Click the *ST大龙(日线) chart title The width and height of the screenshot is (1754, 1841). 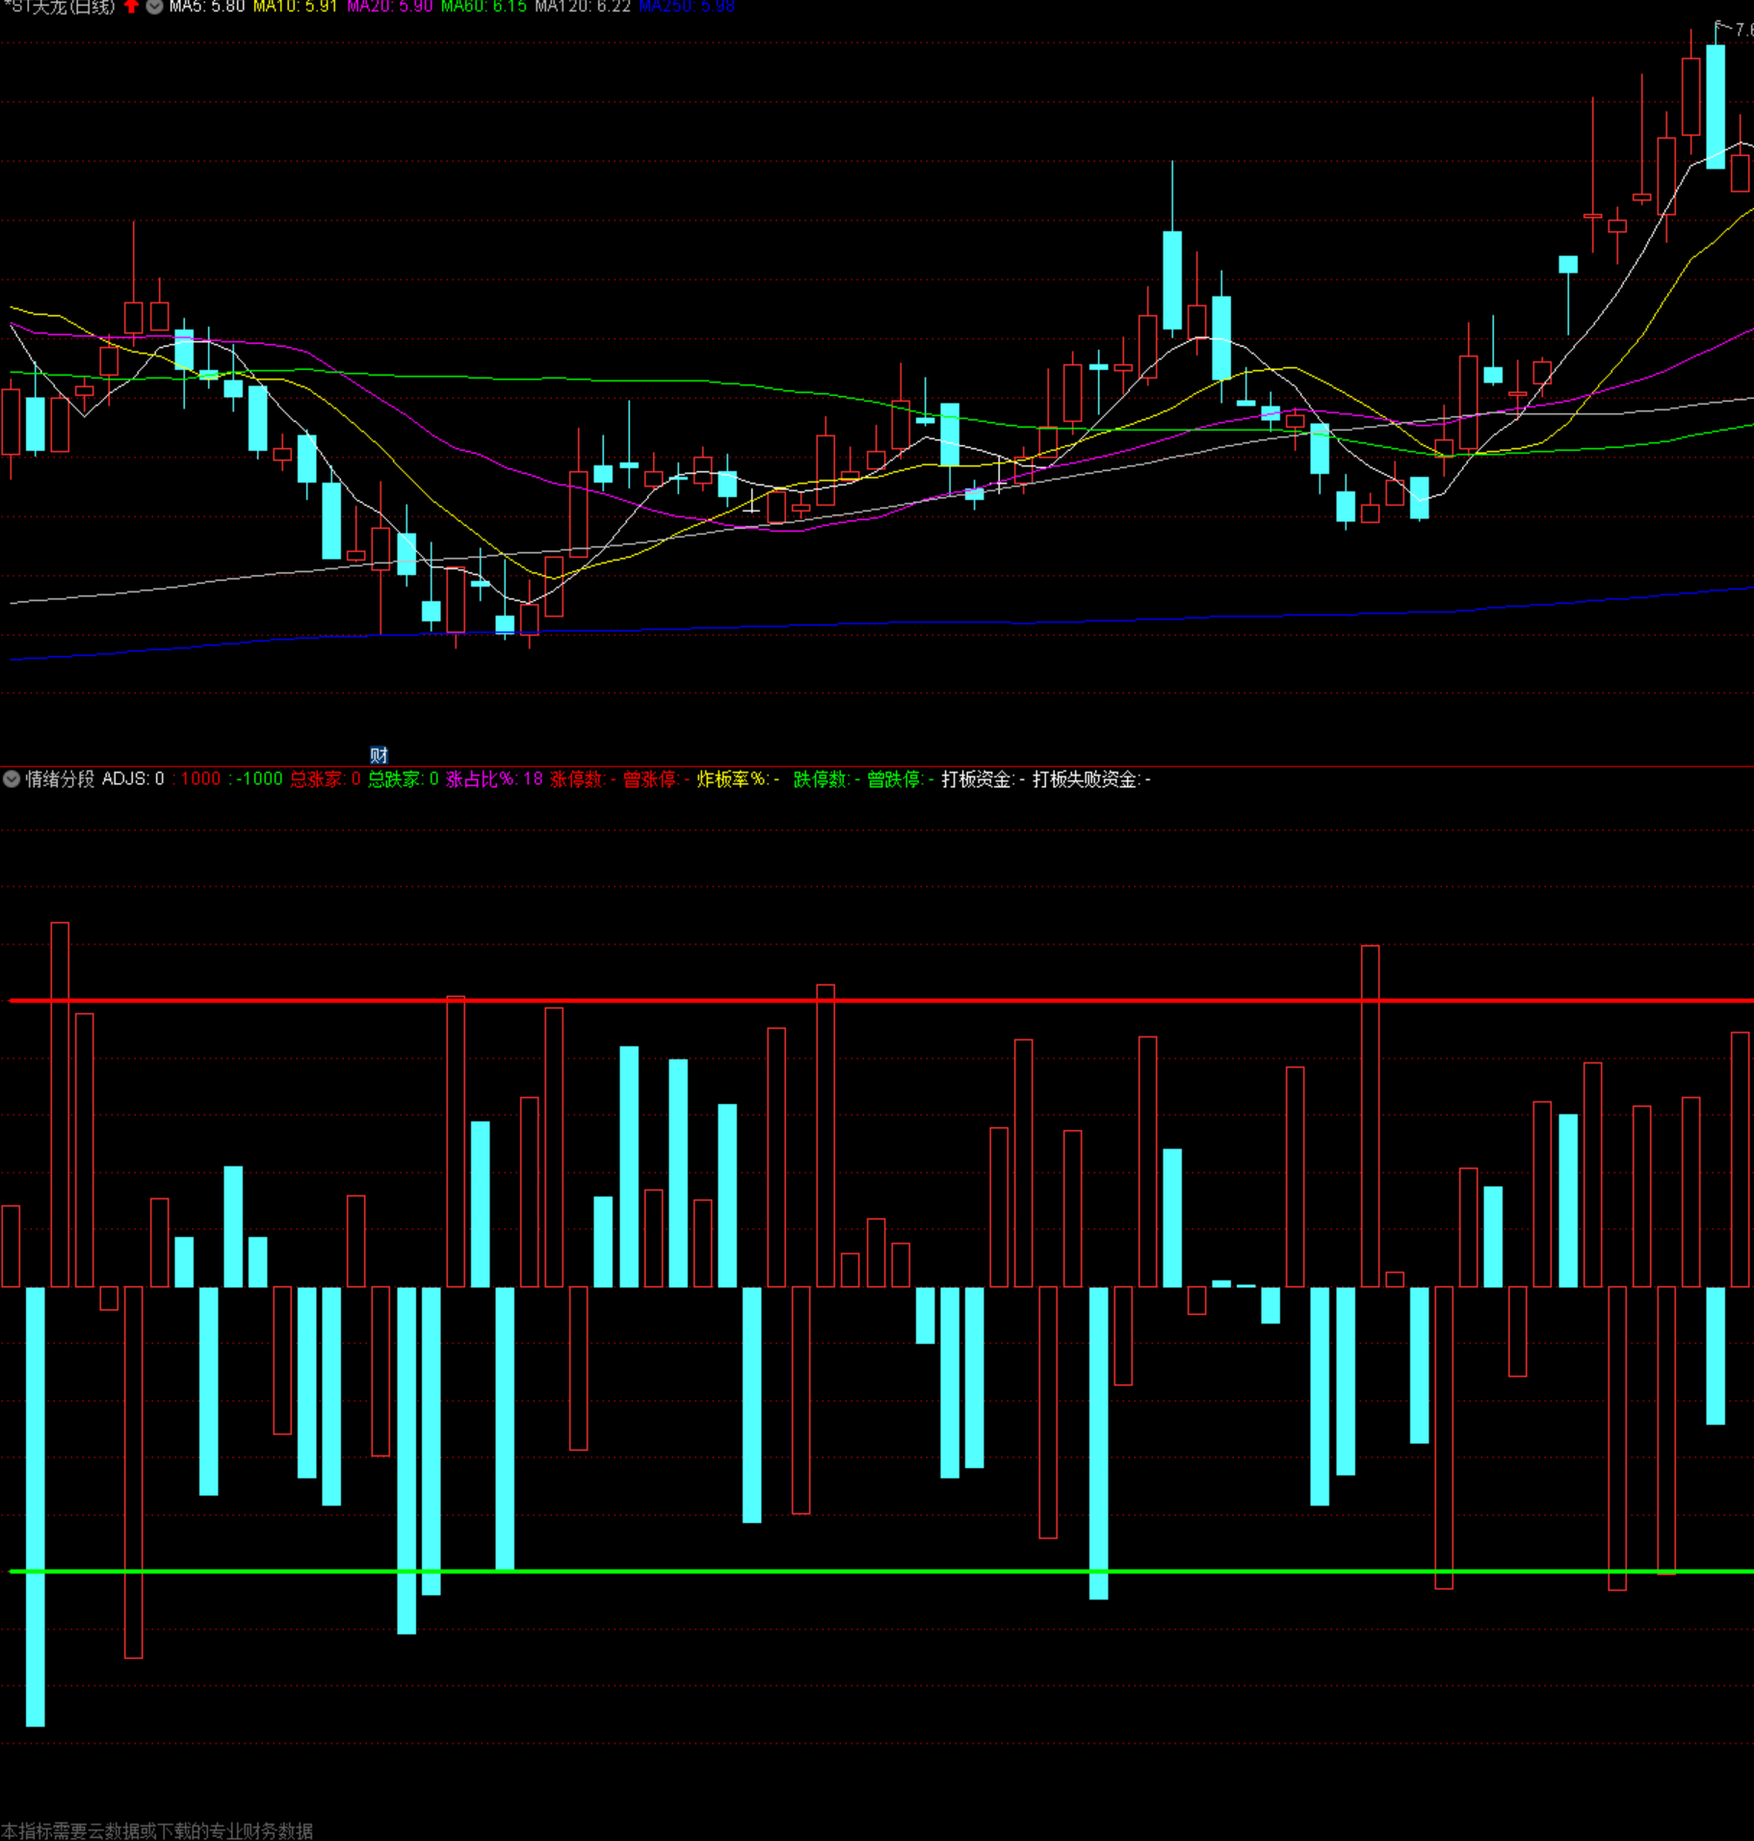pos(58,6)
